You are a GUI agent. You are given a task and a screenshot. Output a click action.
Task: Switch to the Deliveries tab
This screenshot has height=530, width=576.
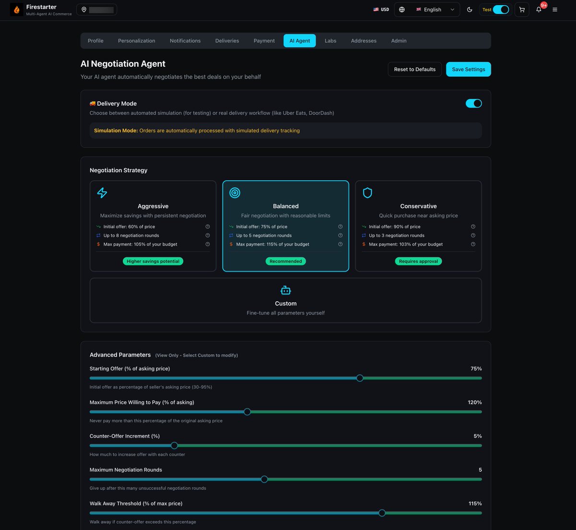coord(227,41)
